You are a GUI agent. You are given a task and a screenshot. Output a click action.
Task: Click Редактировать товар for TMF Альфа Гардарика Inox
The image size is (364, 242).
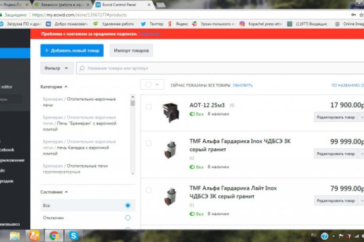336,154
